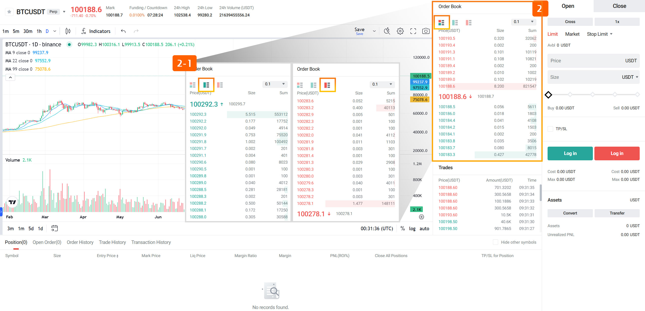Open chart settings gear
Viewport: 645px width, 311px height.
(x=400, y=31)
